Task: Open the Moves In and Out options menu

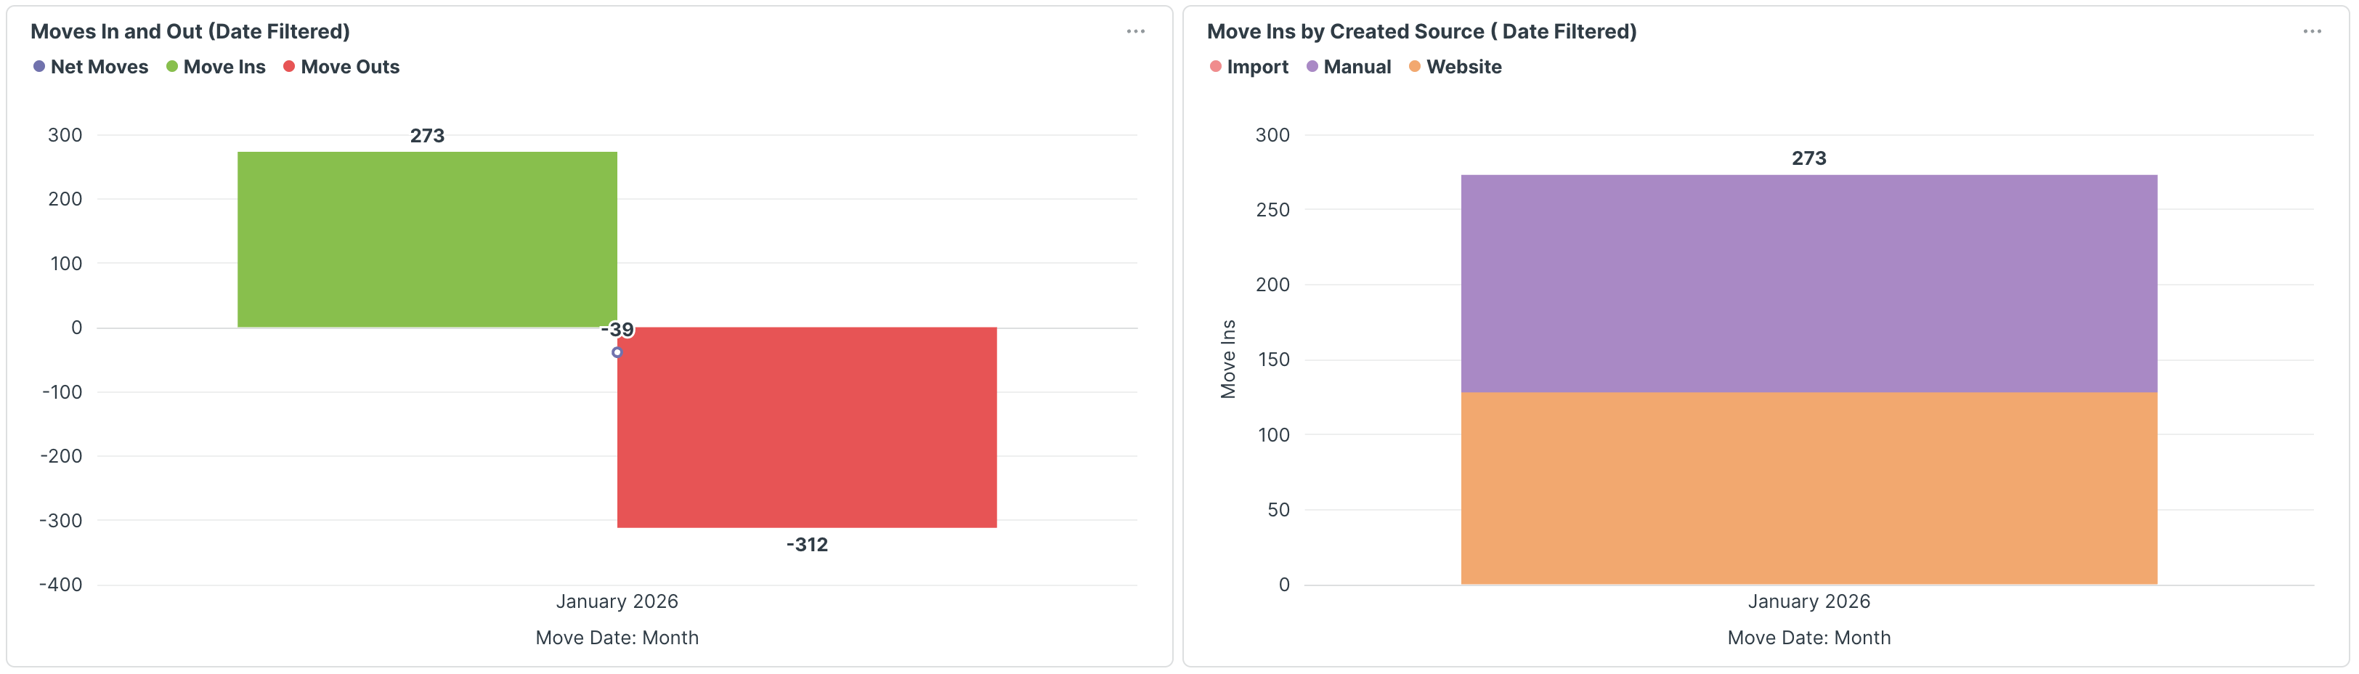Action: (1135, 31)
